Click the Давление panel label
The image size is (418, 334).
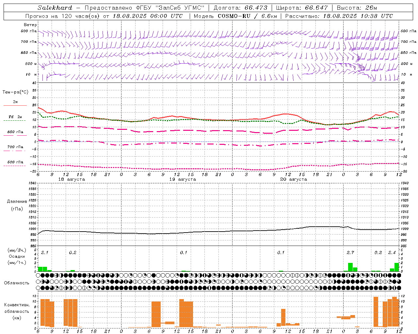tap(17, 202)
